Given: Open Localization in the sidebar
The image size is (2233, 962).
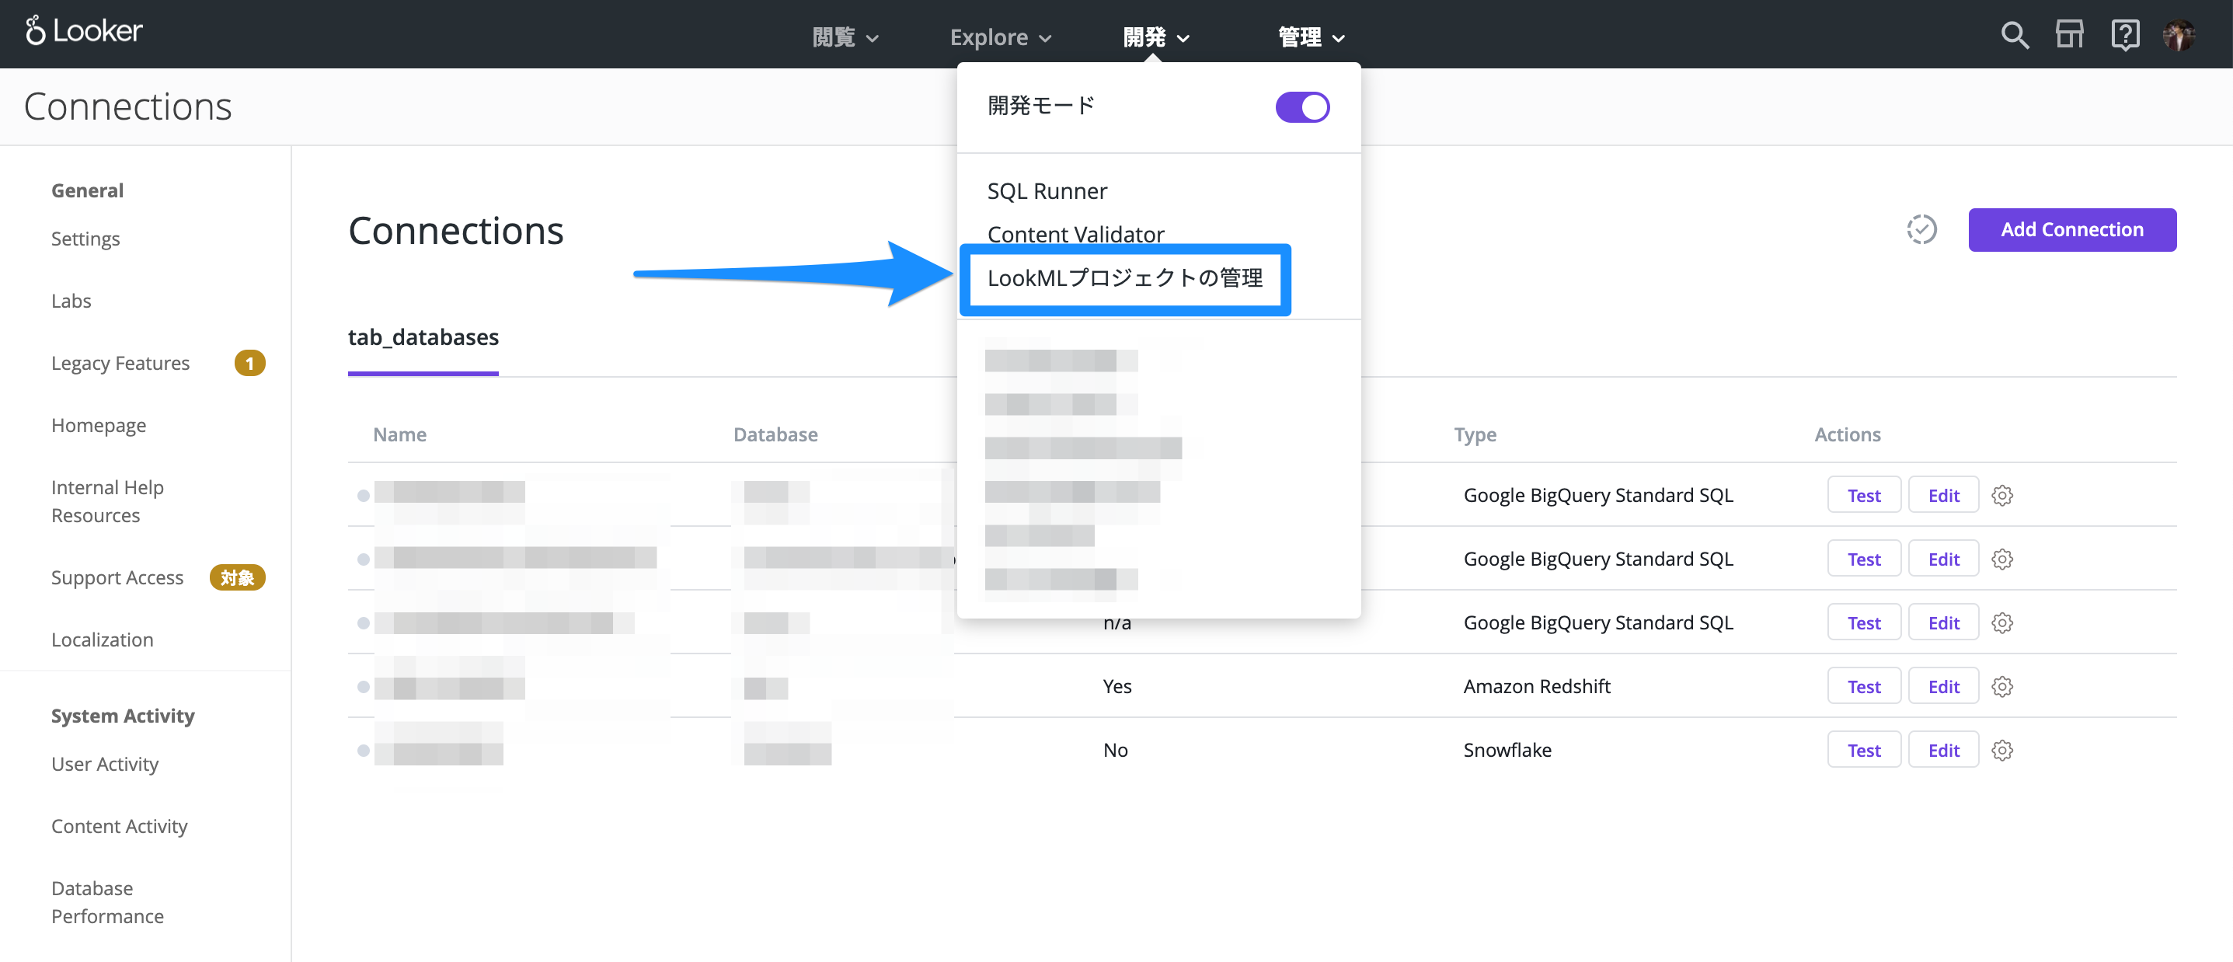Looking at the screenshot, I should click(102, 640).
